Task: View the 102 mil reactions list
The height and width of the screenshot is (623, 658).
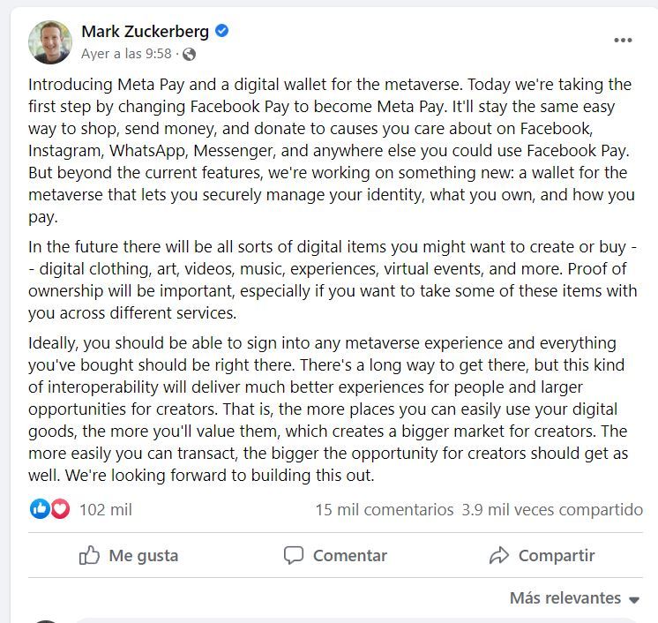Action: 106,510
